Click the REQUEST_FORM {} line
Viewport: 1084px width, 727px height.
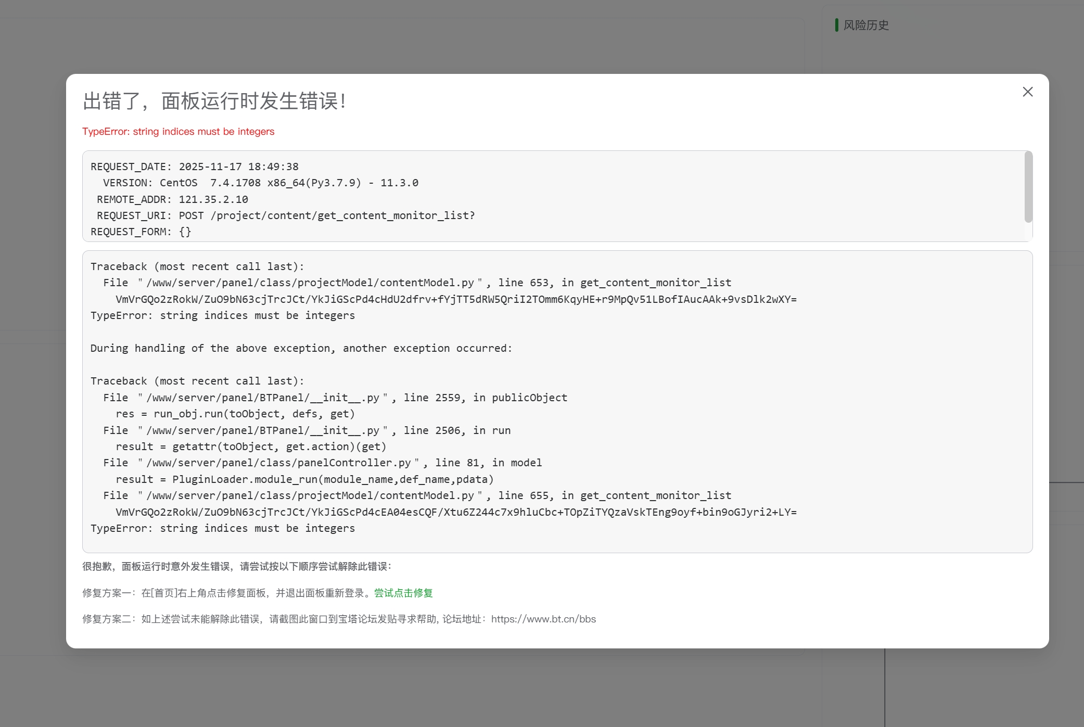point(141,232)
